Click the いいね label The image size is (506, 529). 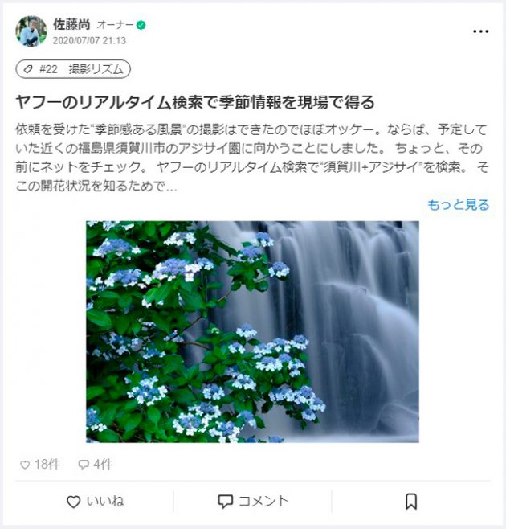click(x=105, y=501)
